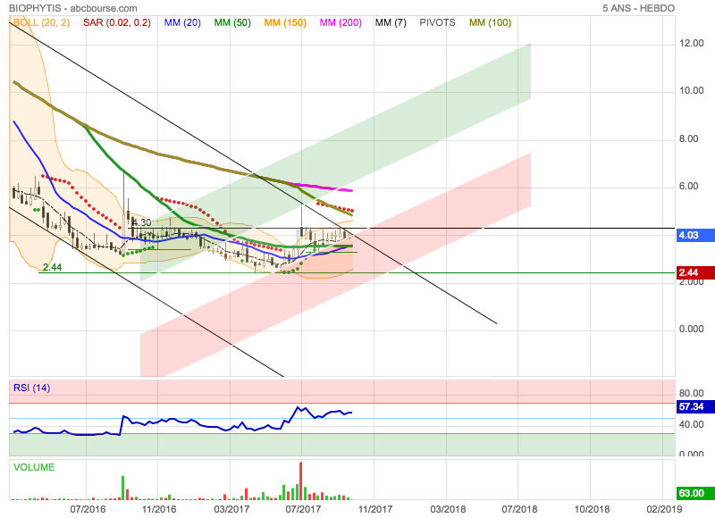Click the BIOPHYTIS - abcbourse.com title

[73, 8]
